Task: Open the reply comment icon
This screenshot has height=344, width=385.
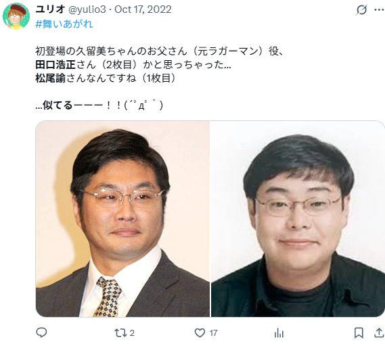Action: [41, 333]
